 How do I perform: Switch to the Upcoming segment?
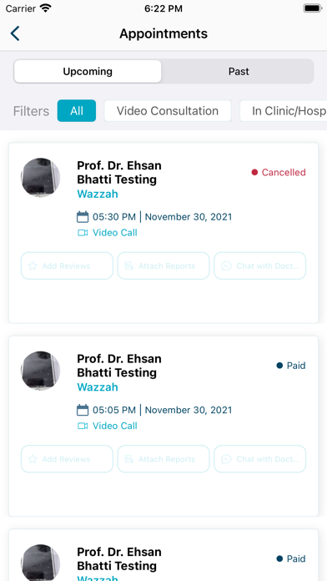(x=88, y=71)
